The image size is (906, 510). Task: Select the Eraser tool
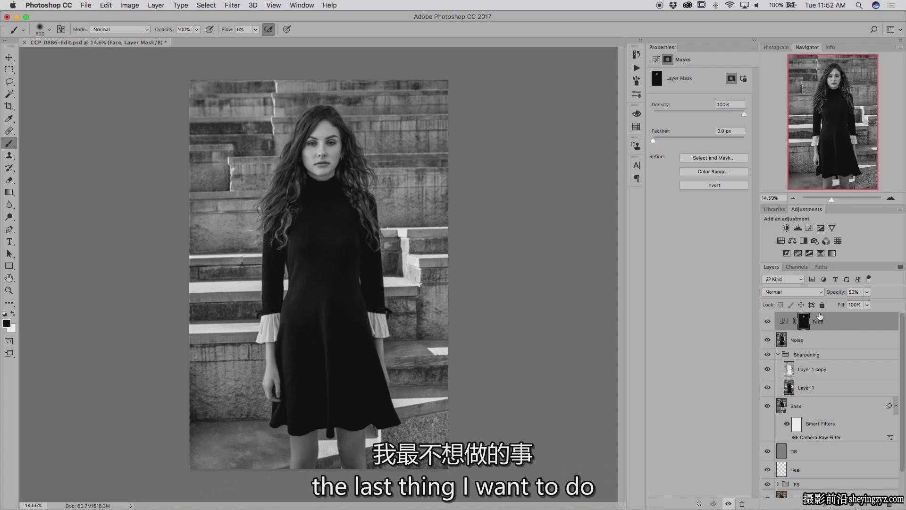9,180
